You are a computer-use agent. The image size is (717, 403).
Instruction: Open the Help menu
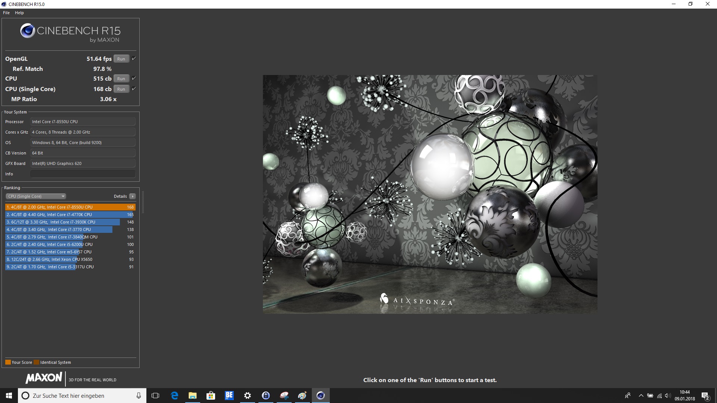click(19, 13)
